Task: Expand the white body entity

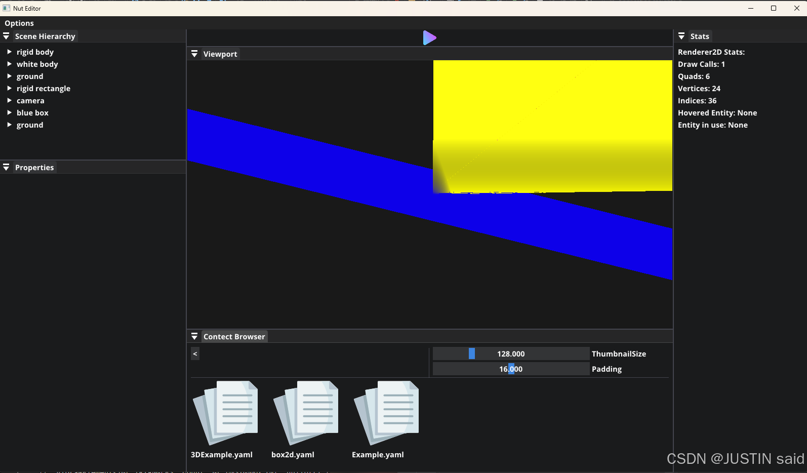Action: (9, 64)
